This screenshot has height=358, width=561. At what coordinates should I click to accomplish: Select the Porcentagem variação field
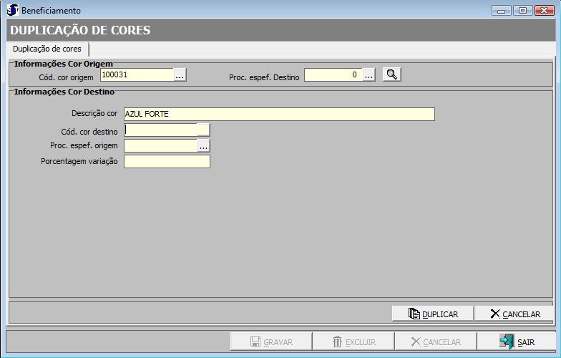click(167, 161)
